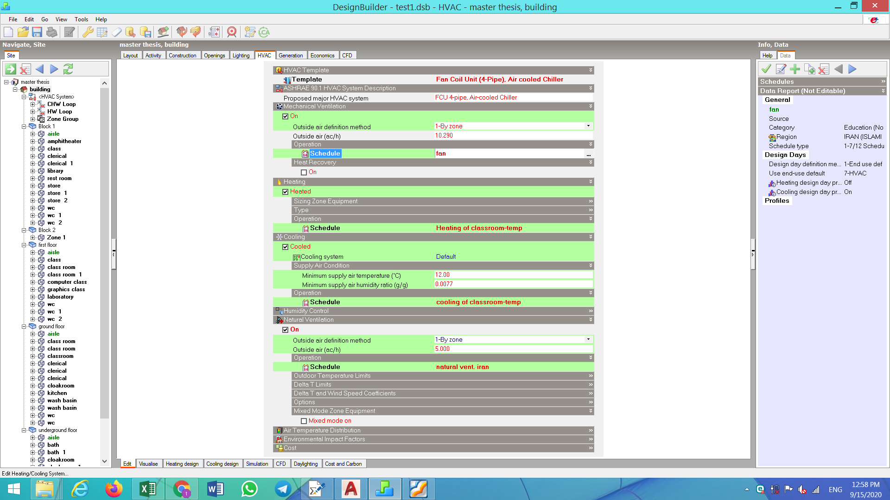Viewport: 890px width, 500px height.
Task: Collapse the Block 1 tree node
Action: click(24, 126)
